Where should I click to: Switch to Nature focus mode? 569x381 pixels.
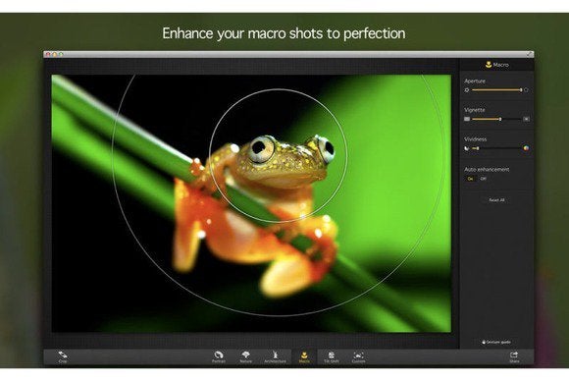[245, 356]
